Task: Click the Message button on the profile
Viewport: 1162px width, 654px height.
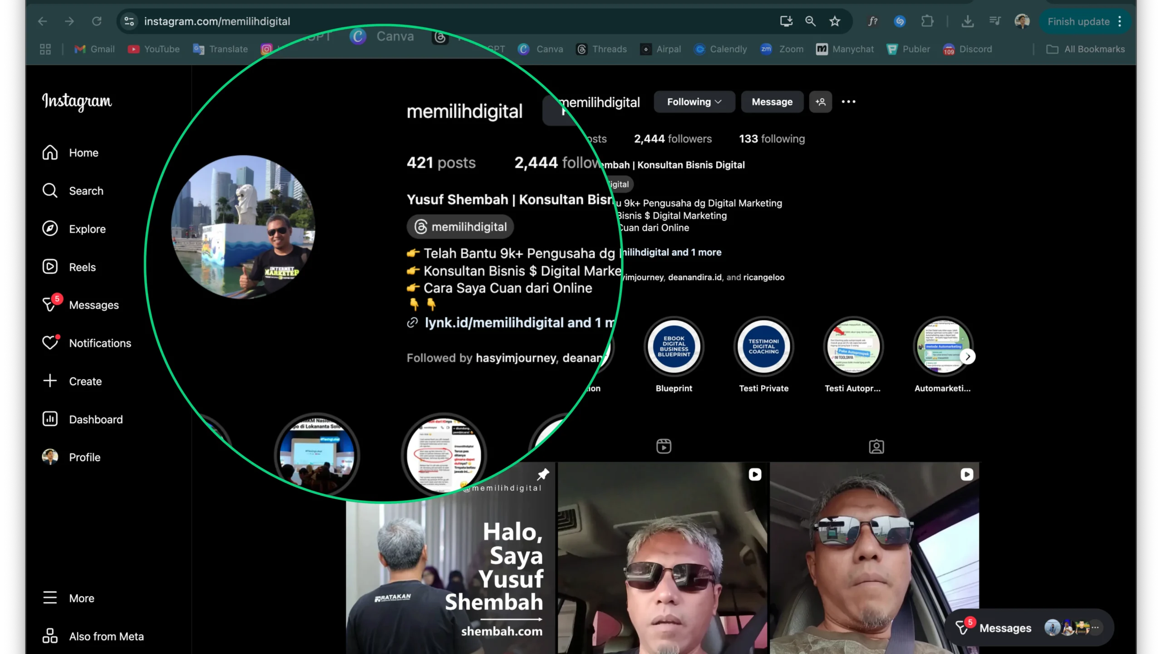Action: coord(772,102)
